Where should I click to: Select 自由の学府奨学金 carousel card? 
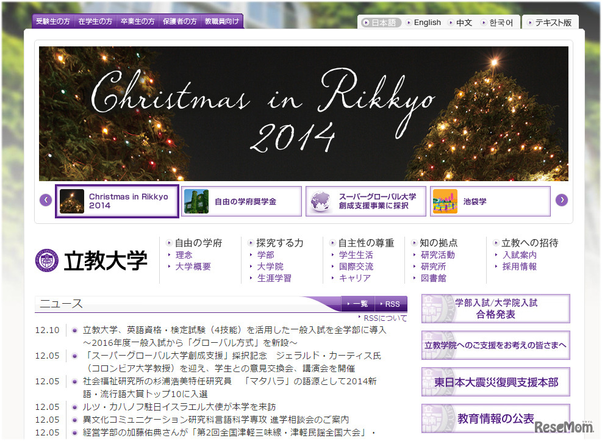point(242,201)
